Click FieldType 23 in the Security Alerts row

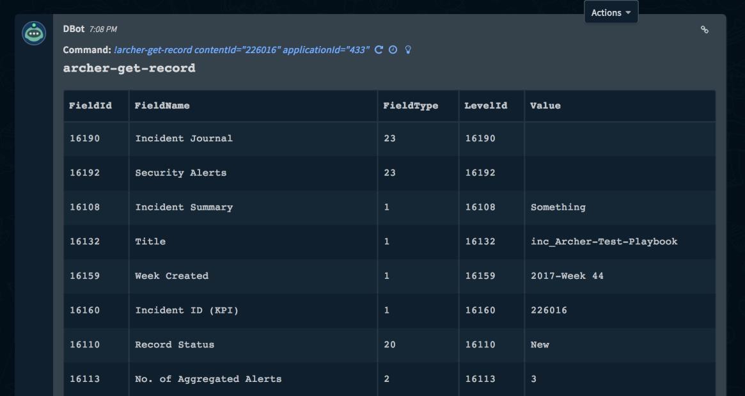point(389,173)
